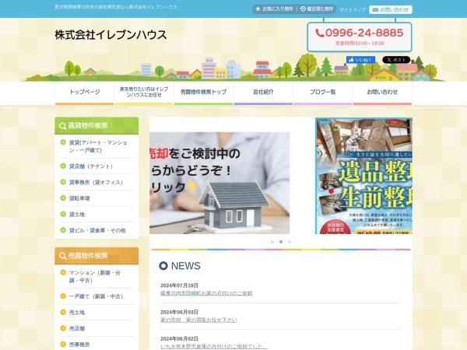Image resolution: width=467 pixels, height=350 pixels.
Task: Click the house sale slider banner image
Action: (x=219, y=183)
